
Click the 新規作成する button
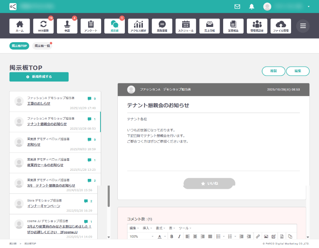click(x=39, y=77)
